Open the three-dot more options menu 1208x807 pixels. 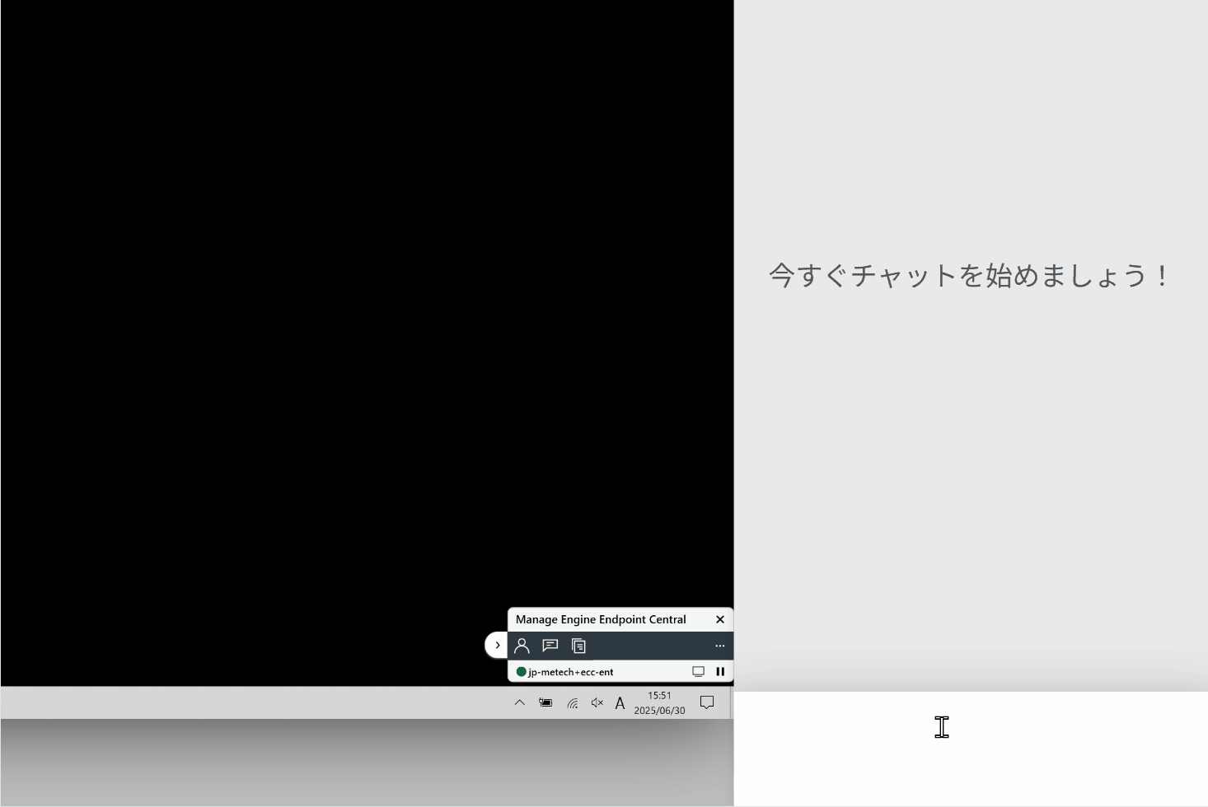(720, 646)
